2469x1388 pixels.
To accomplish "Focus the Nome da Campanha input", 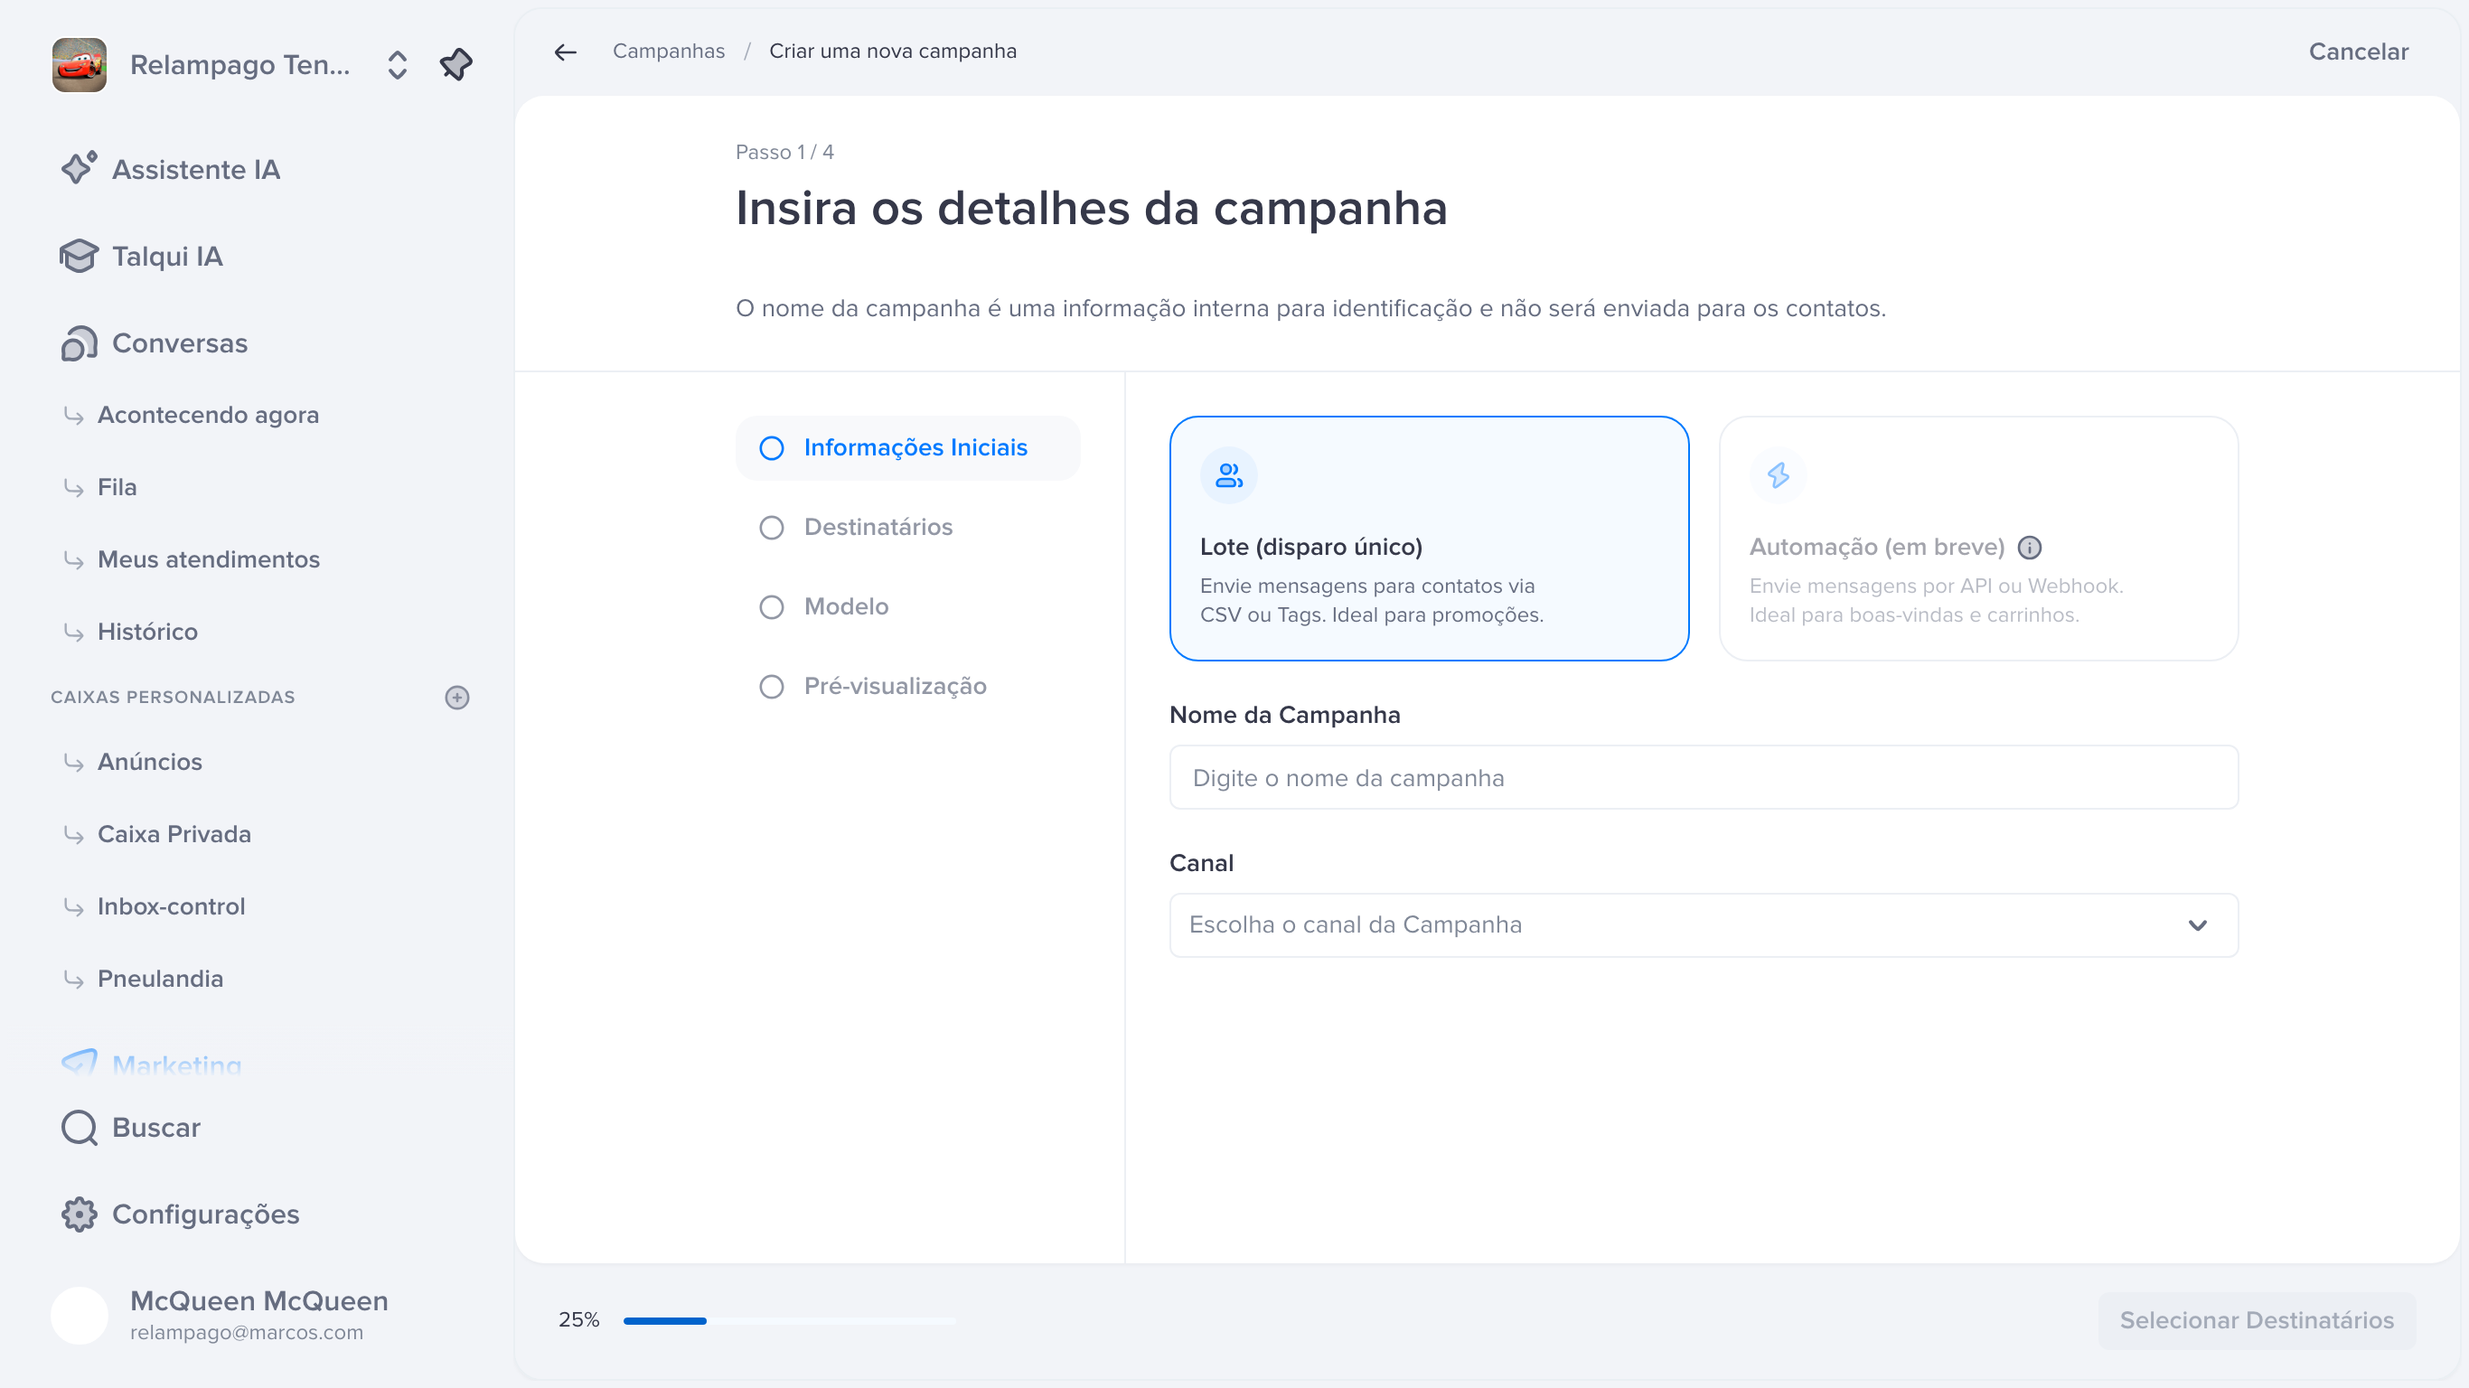I will 1704,777.
